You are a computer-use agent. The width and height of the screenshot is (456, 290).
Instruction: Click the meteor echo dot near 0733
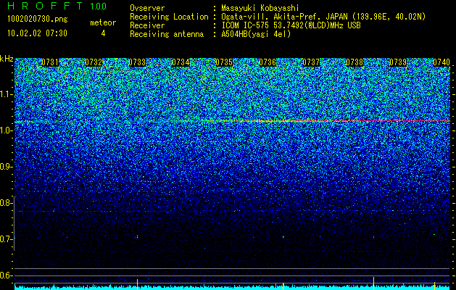pyautogui.click(x=137, y=236)
